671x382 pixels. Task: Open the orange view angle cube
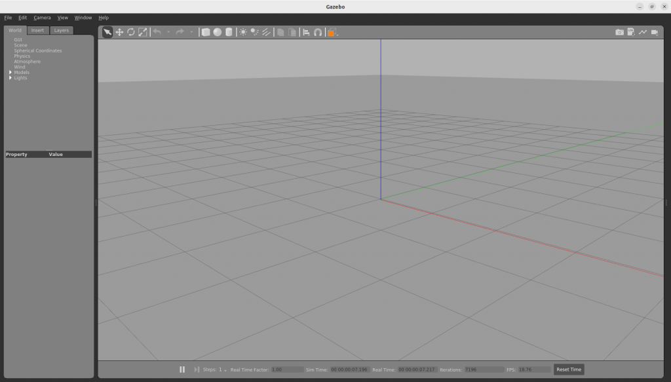(x=332, y=32)
